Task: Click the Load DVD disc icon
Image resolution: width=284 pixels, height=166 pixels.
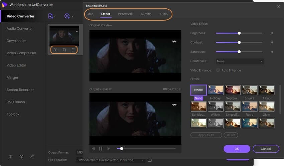Action: point(67,16)
